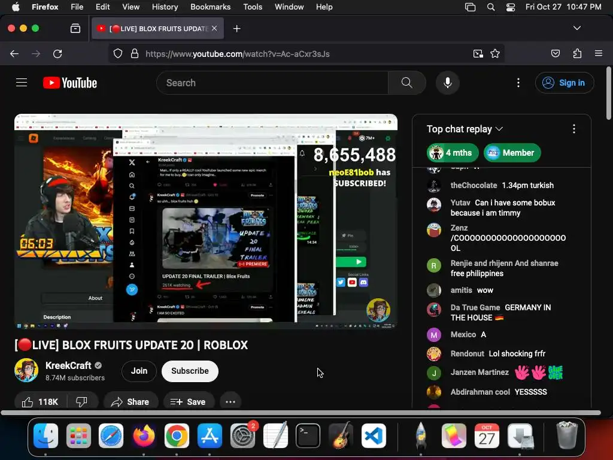The width and height of the screenshot is (613, 460).
Task: Bookmark this page with star icon
Action: tap(495, 53)
